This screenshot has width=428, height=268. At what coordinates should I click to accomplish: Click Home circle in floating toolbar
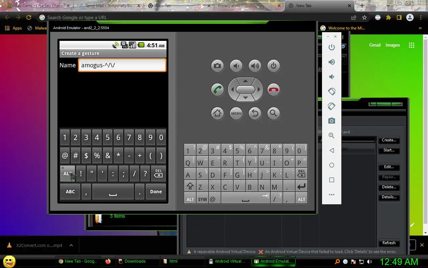point(331,165)
